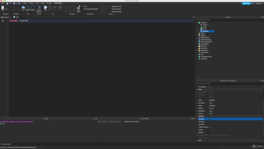The width and height of the screenshot is (264, 149).
Task: Click the Pause test icon
Action: click(x=50, y=7)
